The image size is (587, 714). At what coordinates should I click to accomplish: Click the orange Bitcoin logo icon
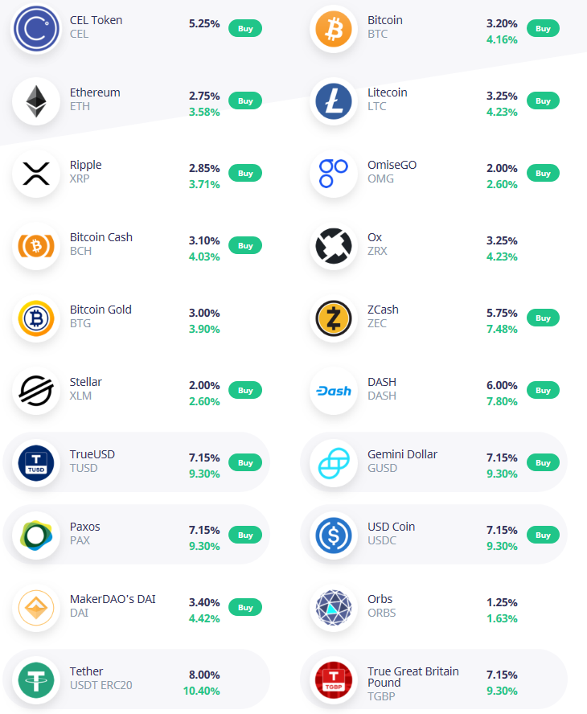point(334,29)
